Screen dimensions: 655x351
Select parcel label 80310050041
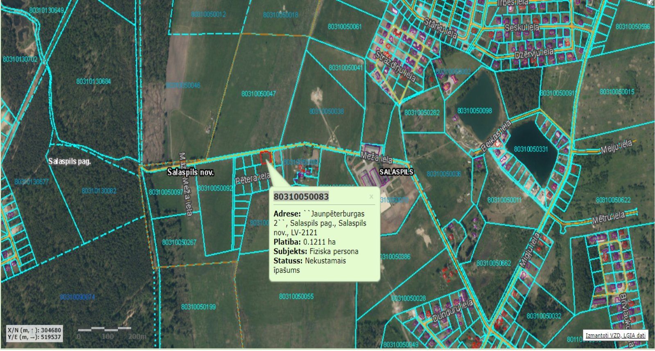(x=346, y=67)
